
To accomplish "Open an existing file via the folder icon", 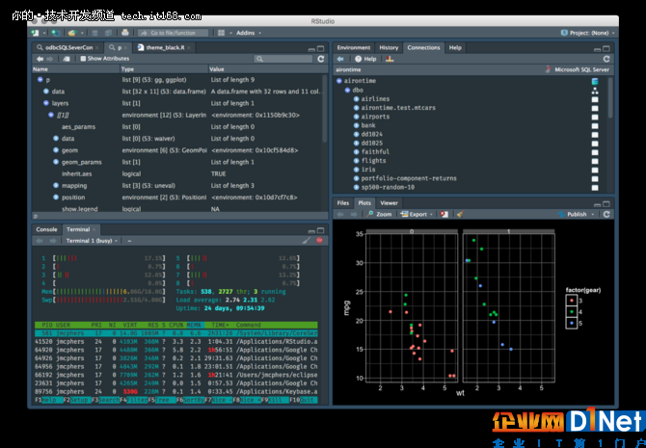I will tap(72, 33).
